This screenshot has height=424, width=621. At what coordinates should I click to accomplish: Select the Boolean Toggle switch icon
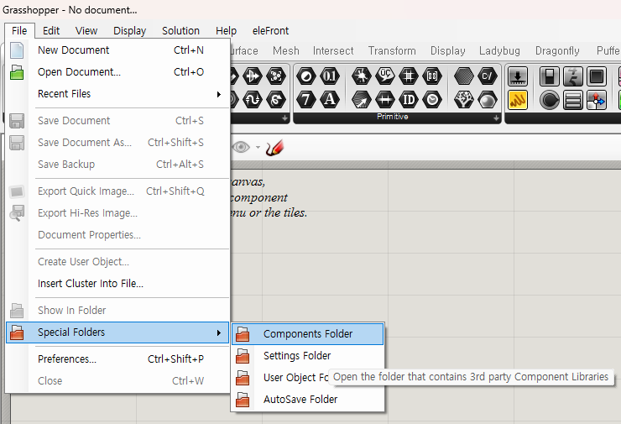click(x=550, y=76)
